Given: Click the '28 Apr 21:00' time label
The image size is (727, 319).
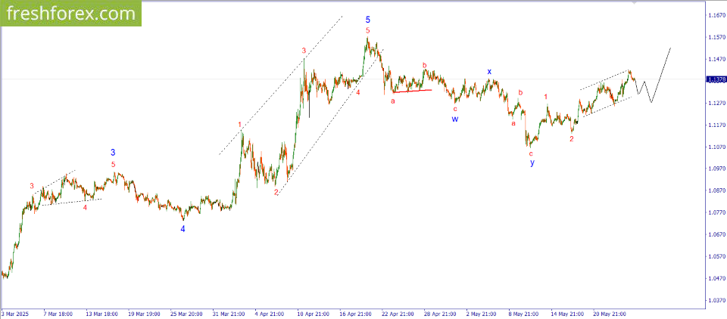Looking at the screenshot, I should point(441,314).
